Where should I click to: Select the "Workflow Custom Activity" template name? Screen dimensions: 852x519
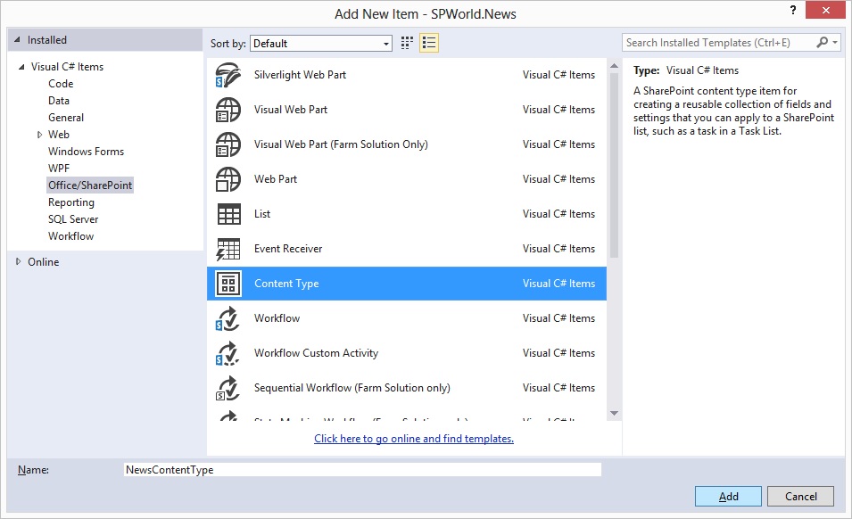pos(316,353)
